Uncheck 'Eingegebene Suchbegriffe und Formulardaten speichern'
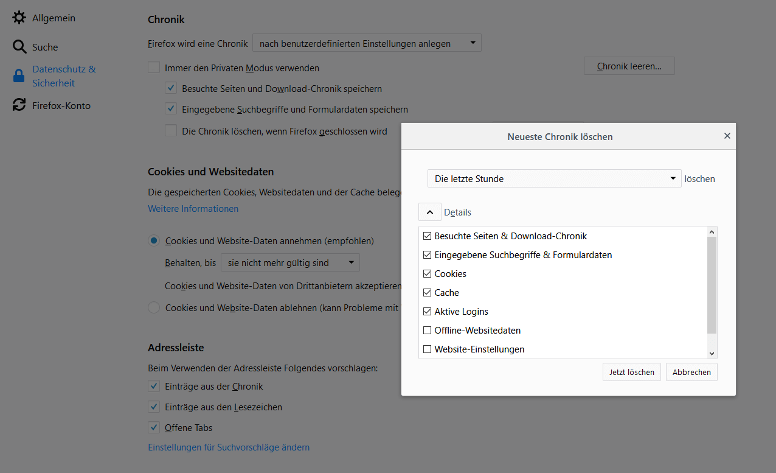The width and height of the screenshot is (776, 473). [171, 110]
